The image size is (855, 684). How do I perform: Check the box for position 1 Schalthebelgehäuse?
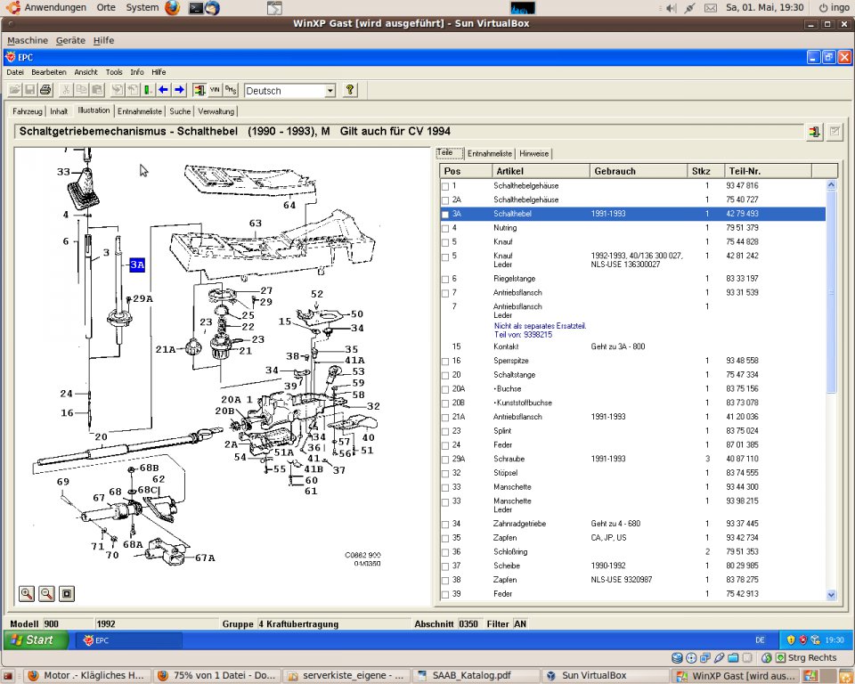(x=445, y=186)
